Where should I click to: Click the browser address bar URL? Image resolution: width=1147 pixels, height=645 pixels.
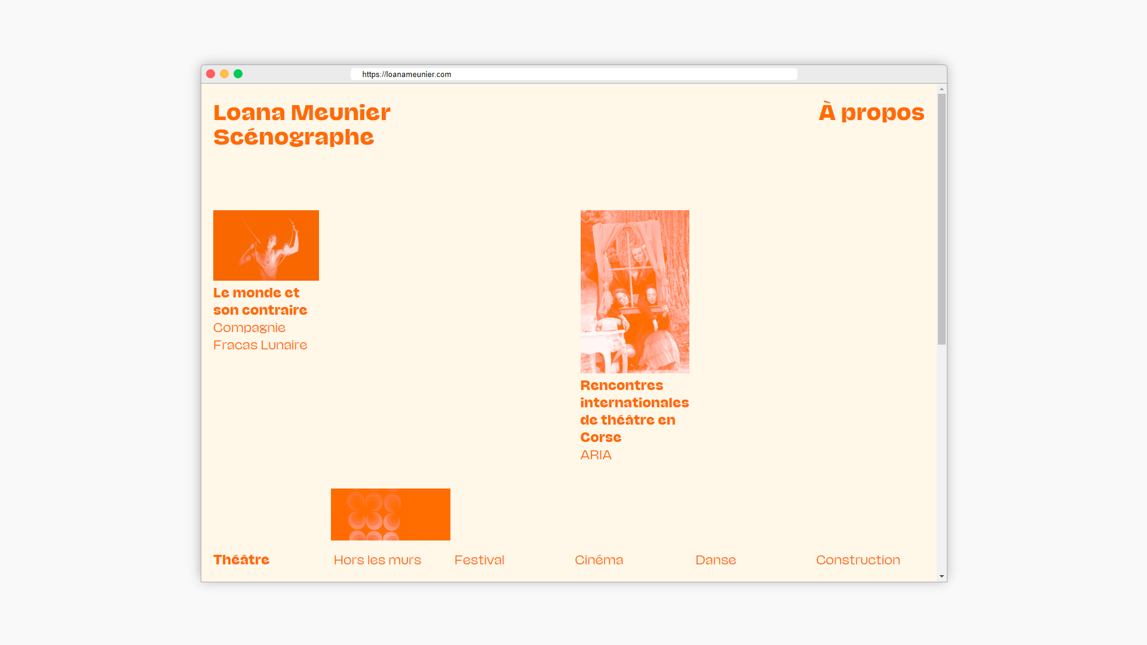pyautogui.click(x=406, y=74)
